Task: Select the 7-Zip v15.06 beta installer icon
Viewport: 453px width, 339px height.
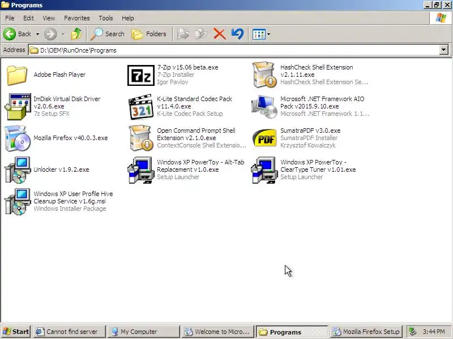Action: 140,75
